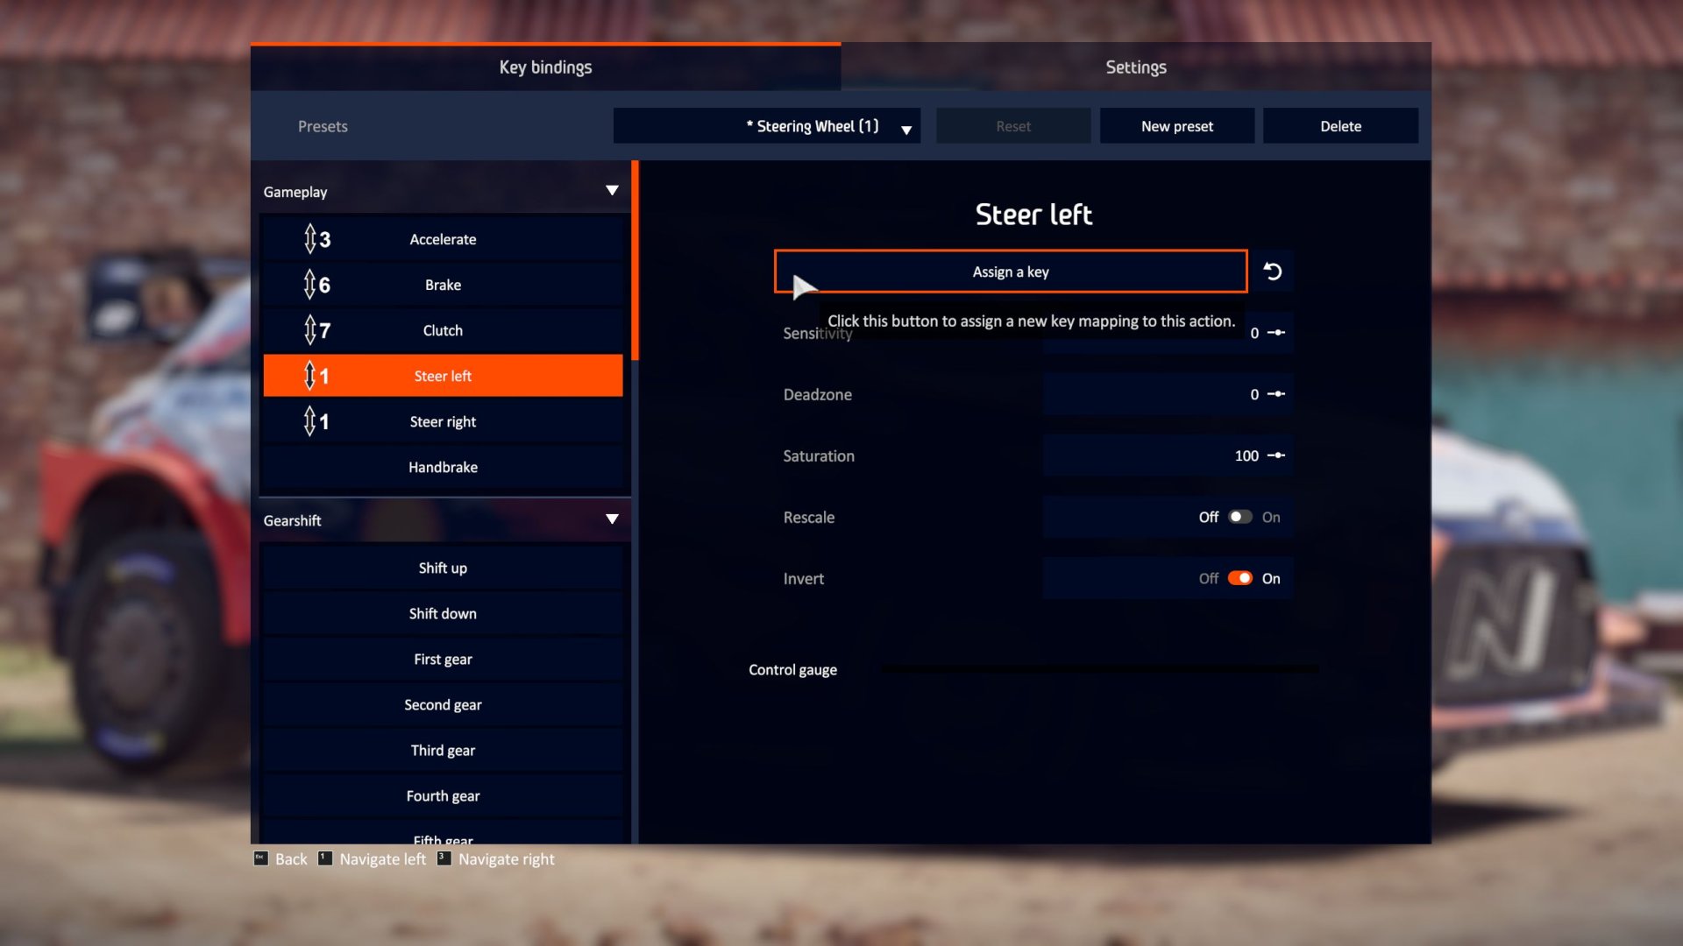This screenshot has height=946, width=1683.
Task: Click the Delete preset button
Action: pyautogui.click(x=1339, y=126)
